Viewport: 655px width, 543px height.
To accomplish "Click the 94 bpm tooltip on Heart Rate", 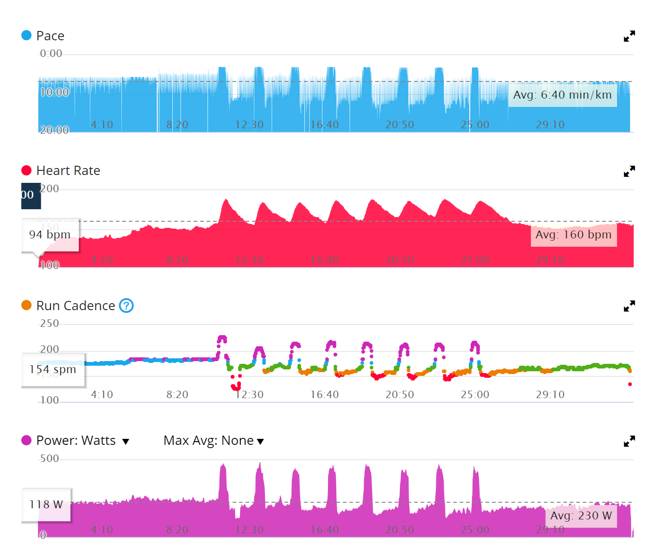I will coord(50,235).
